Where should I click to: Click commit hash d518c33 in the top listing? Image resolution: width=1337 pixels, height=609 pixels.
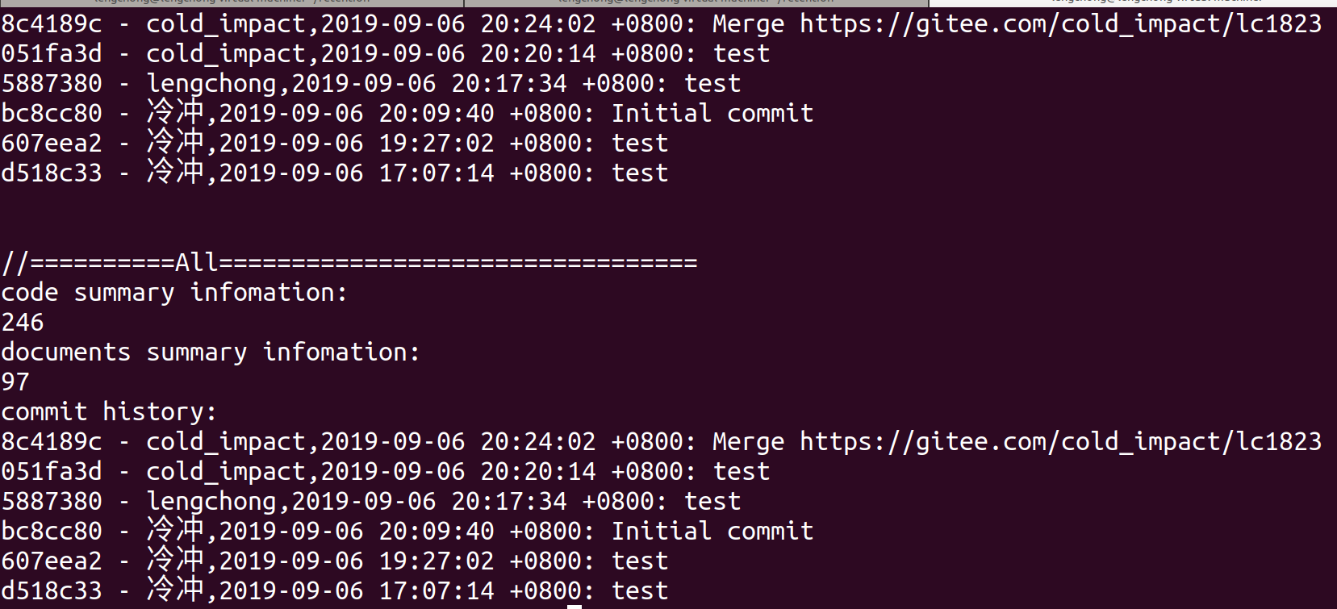tap(52, 173)
